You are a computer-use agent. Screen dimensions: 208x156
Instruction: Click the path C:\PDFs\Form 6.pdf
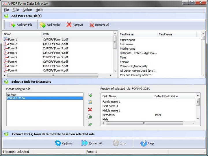(x=55, y=62)
